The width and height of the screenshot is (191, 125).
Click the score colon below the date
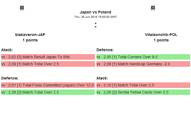(96, 25)
